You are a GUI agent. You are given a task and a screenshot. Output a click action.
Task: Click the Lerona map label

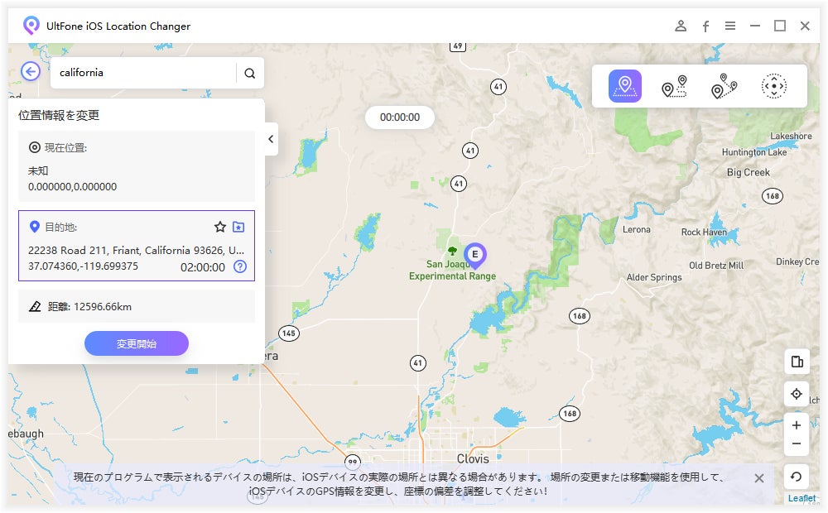coord(636,229)
